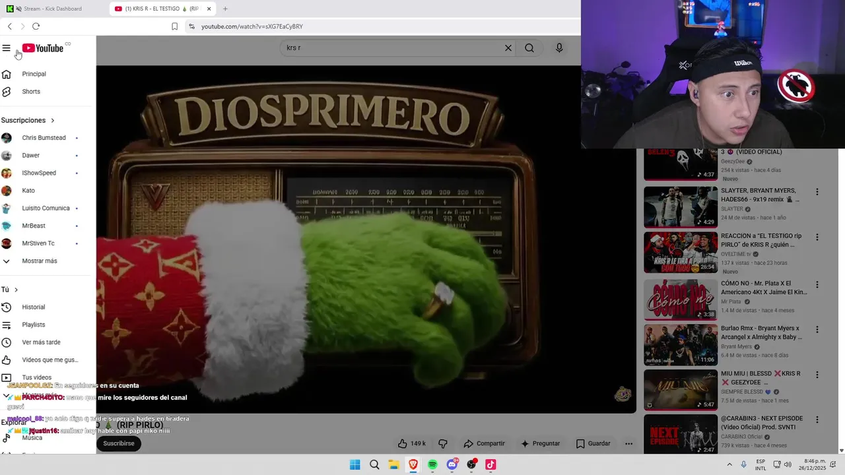
Task: Open a new browser tab
Action: coord(225,9)
